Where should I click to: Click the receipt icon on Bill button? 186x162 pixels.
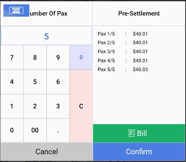131,133
